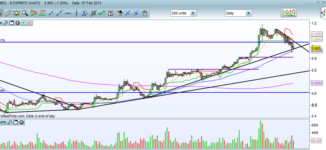Choose the parallel lines pitchfork tool
Screen dimensions: 326x150
point(85,13)
